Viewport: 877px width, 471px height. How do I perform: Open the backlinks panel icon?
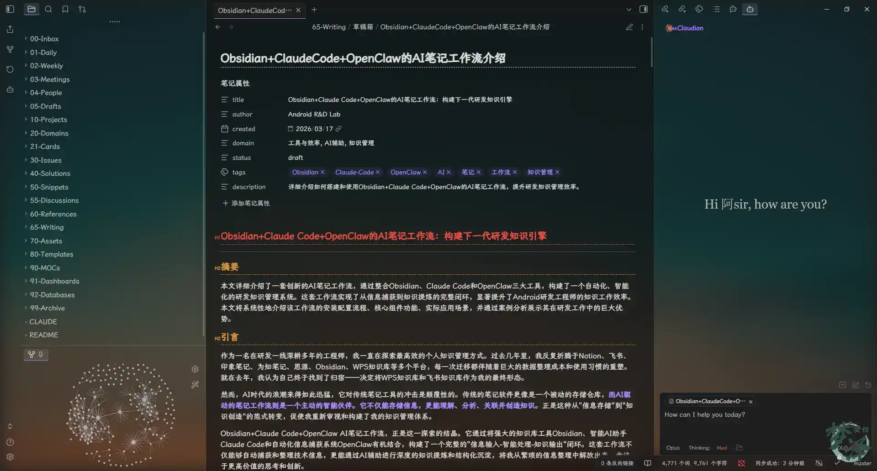[665, 9]
